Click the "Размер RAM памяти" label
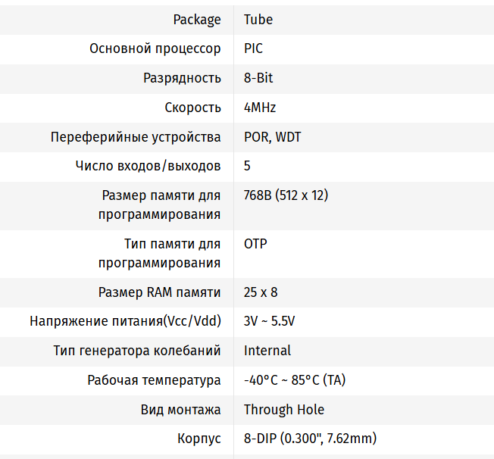The width and height of the screenshot is (494, 459). [160, 292]
